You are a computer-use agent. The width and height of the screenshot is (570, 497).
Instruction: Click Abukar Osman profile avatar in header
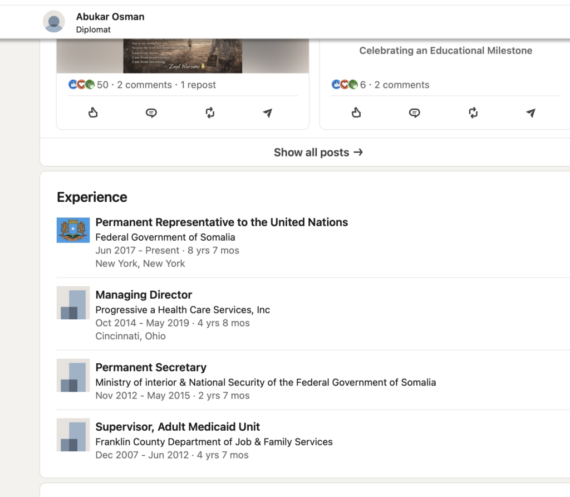point(54,22)
